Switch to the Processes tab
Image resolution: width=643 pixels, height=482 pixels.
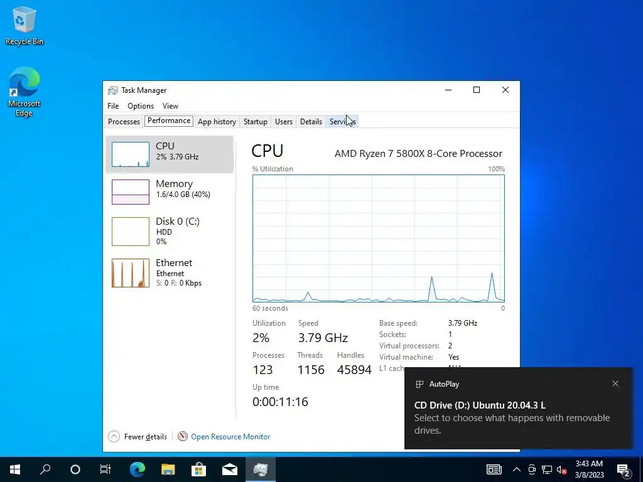coord(124,122)
